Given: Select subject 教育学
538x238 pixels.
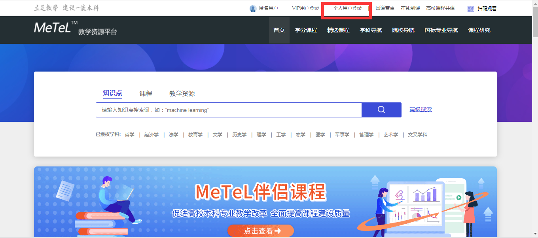Looking at the screenshot, I should [x=195, y=135].
